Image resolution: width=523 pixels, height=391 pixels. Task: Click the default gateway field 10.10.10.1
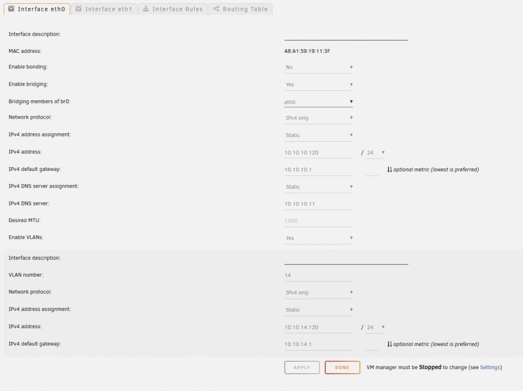[319, 170]
